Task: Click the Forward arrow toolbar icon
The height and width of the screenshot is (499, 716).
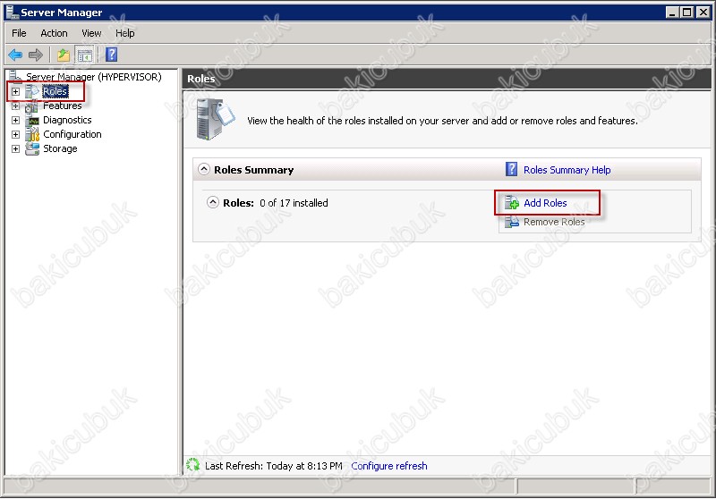Action: pos(35,55)
